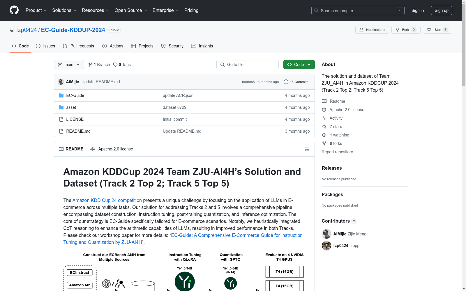The image size is (466, 291).
Task: Open the Initial commit message link
Action: tap(175, 119)
